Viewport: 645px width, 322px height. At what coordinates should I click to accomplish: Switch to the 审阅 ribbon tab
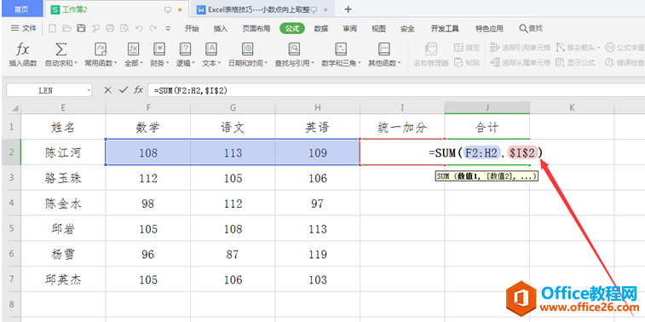coord(350,28)
